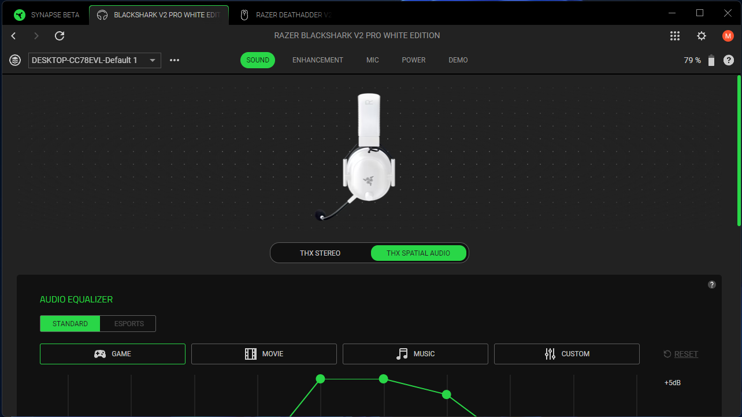Click the 79 % battery level text
742x417 pixels.
(x=692, y=60)
